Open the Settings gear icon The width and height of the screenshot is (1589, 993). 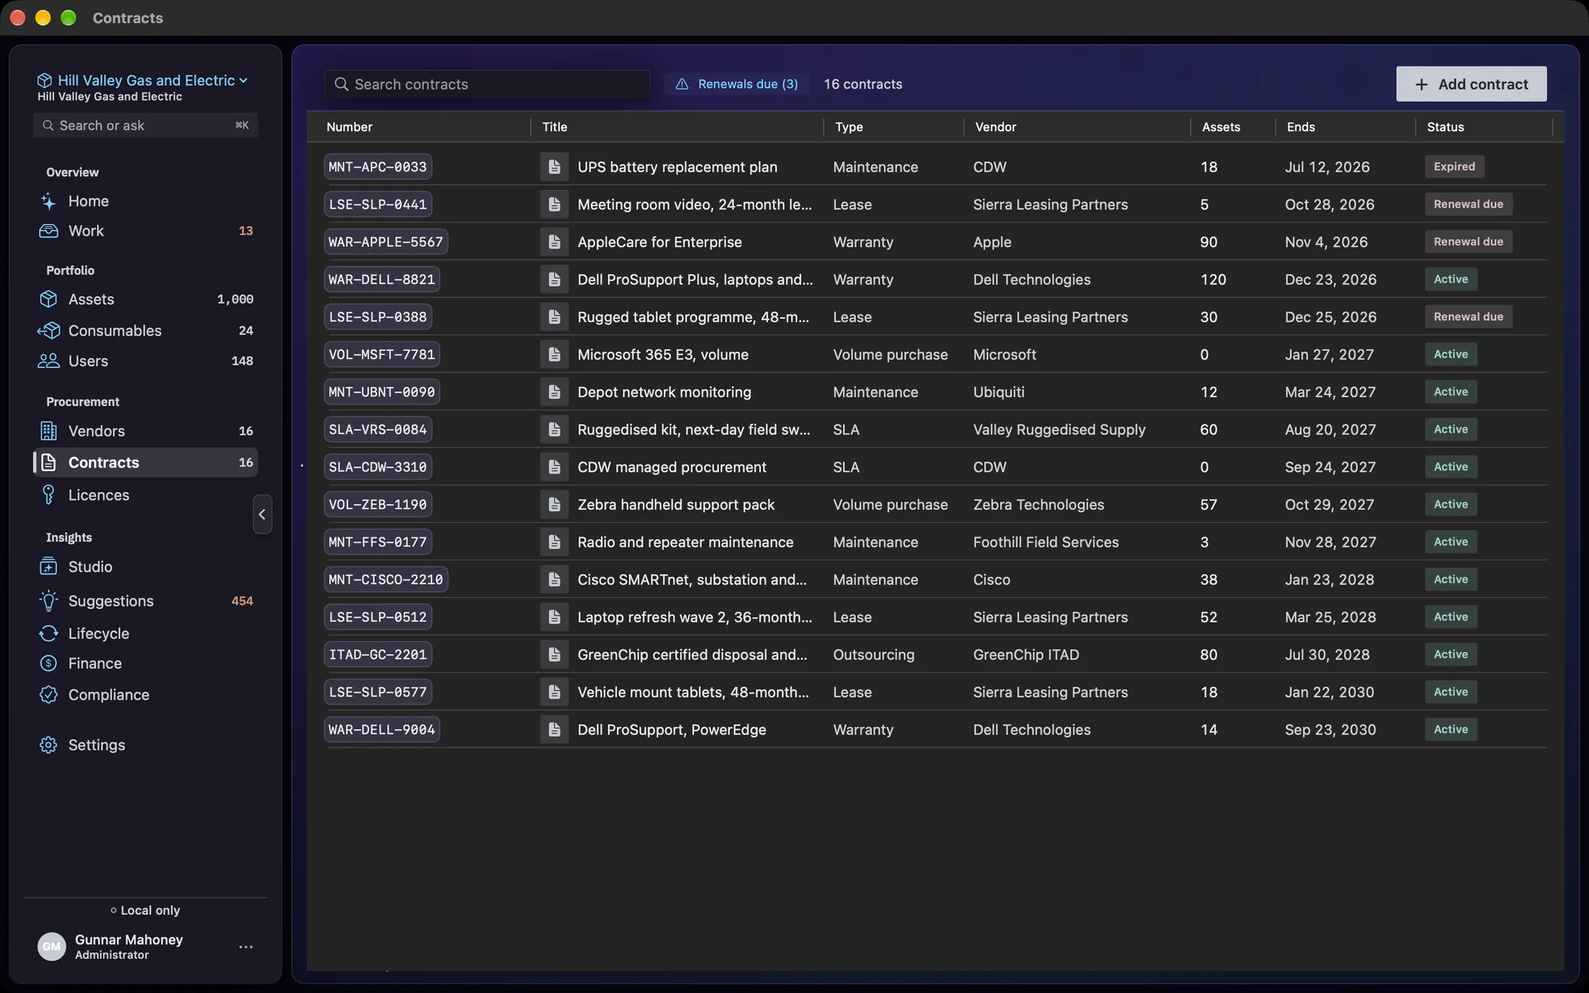(x=48, y=745)
